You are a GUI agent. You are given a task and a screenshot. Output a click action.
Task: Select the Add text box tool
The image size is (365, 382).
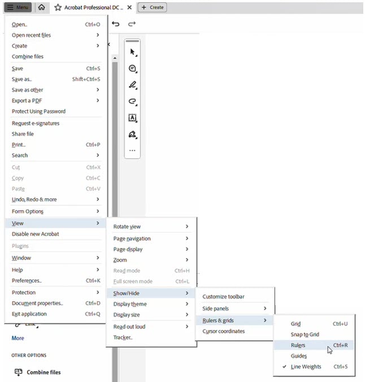click(x=132, y=118)
